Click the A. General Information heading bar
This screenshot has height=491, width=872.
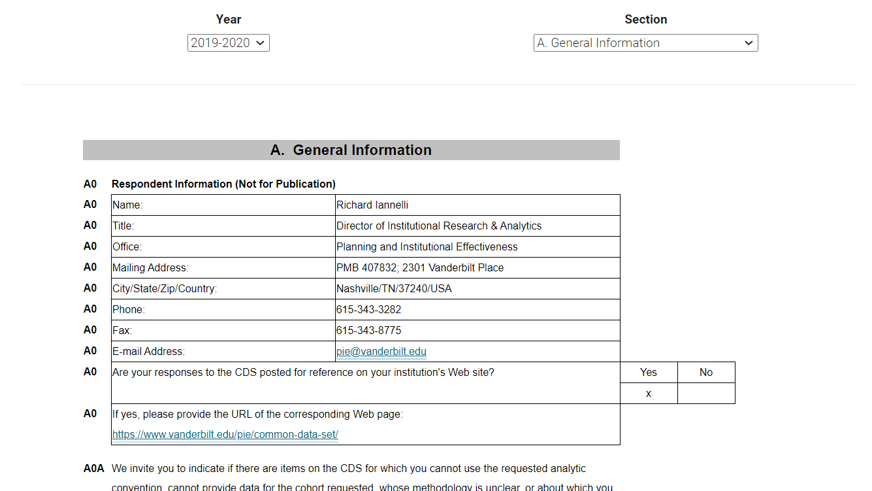351,150
